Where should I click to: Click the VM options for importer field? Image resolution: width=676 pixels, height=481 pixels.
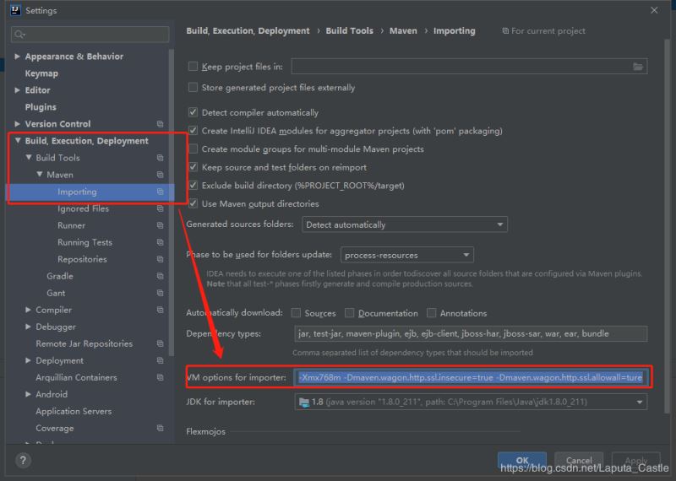[x=471, y=378]
